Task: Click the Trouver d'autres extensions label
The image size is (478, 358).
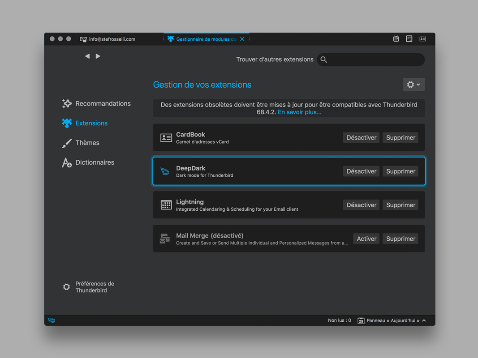Action: (x=275, y=60)
